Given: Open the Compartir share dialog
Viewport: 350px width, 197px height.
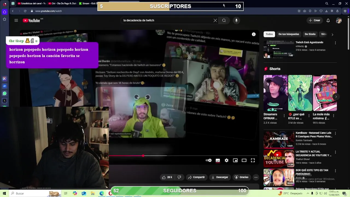Looking at the screenshot, I should [197, 177].
